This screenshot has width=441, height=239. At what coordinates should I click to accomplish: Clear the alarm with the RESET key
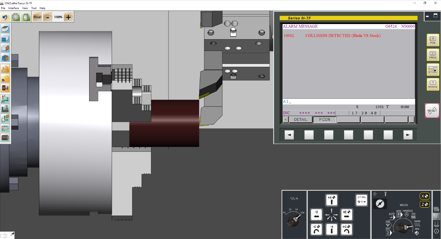432,111
